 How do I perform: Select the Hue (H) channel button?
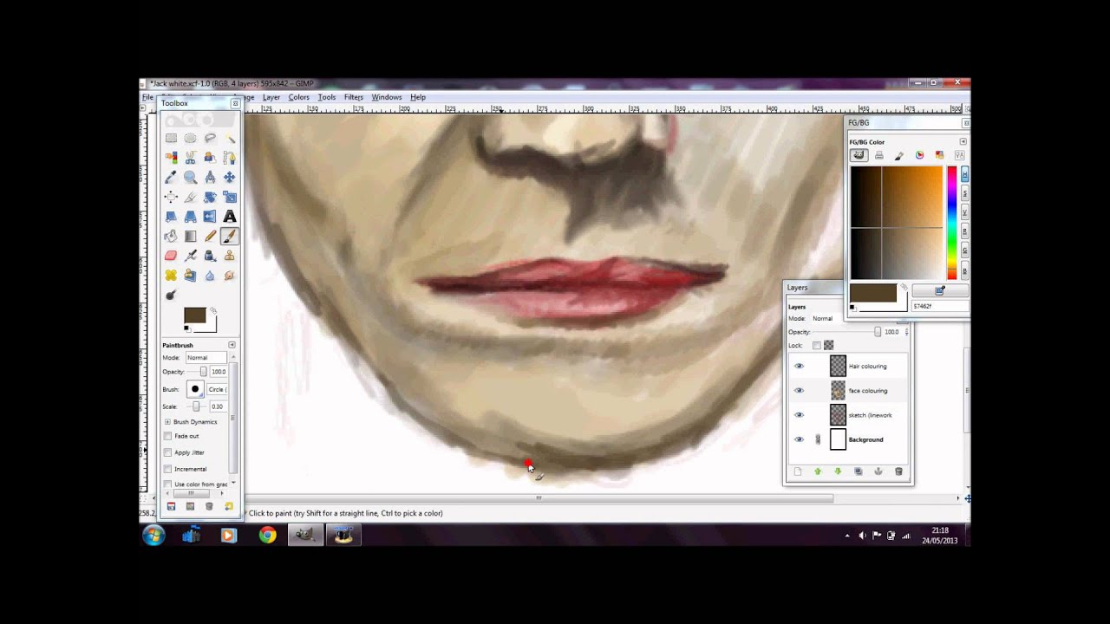964,175
